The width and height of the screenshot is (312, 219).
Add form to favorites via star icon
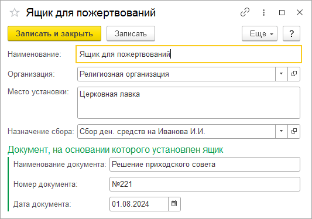tap(15, 13)
